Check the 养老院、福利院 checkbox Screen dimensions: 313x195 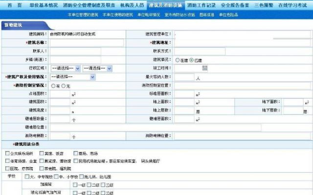click(x=42, y=169)
